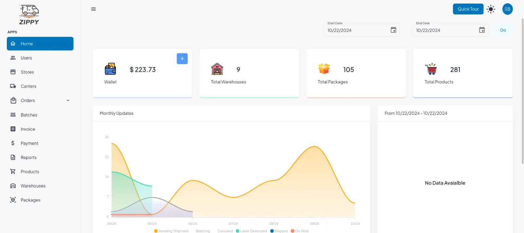
Task: Open the Start Date calendar picker icon
Action: (x=393, y=30)
